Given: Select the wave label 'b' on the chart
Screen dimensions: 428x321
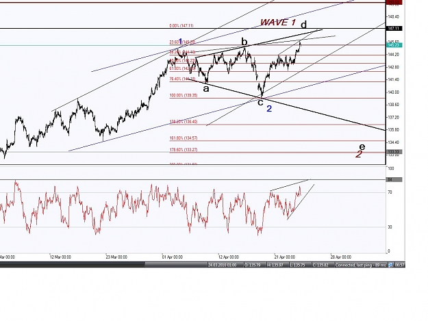Looking at the screenshot, I should 244,42.
